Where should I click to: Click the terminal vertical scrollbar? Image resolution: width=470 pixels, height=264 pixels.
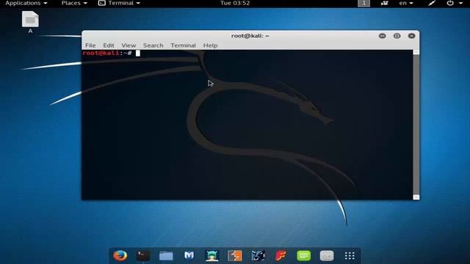click(416, 125)
